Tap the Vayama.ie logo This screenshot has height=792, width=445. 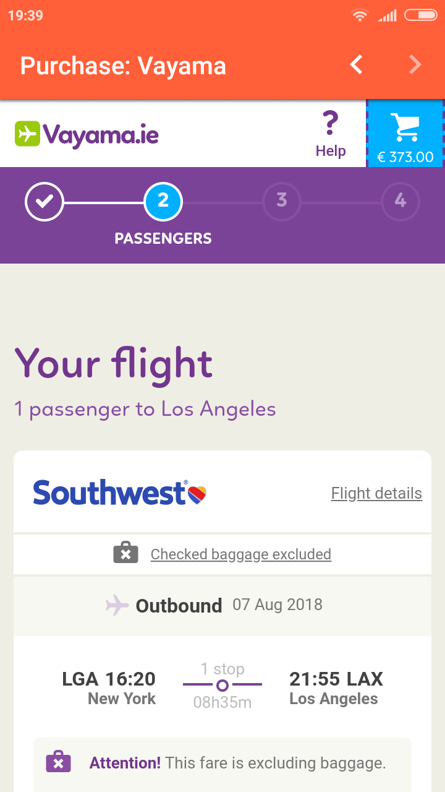(87, 134)
